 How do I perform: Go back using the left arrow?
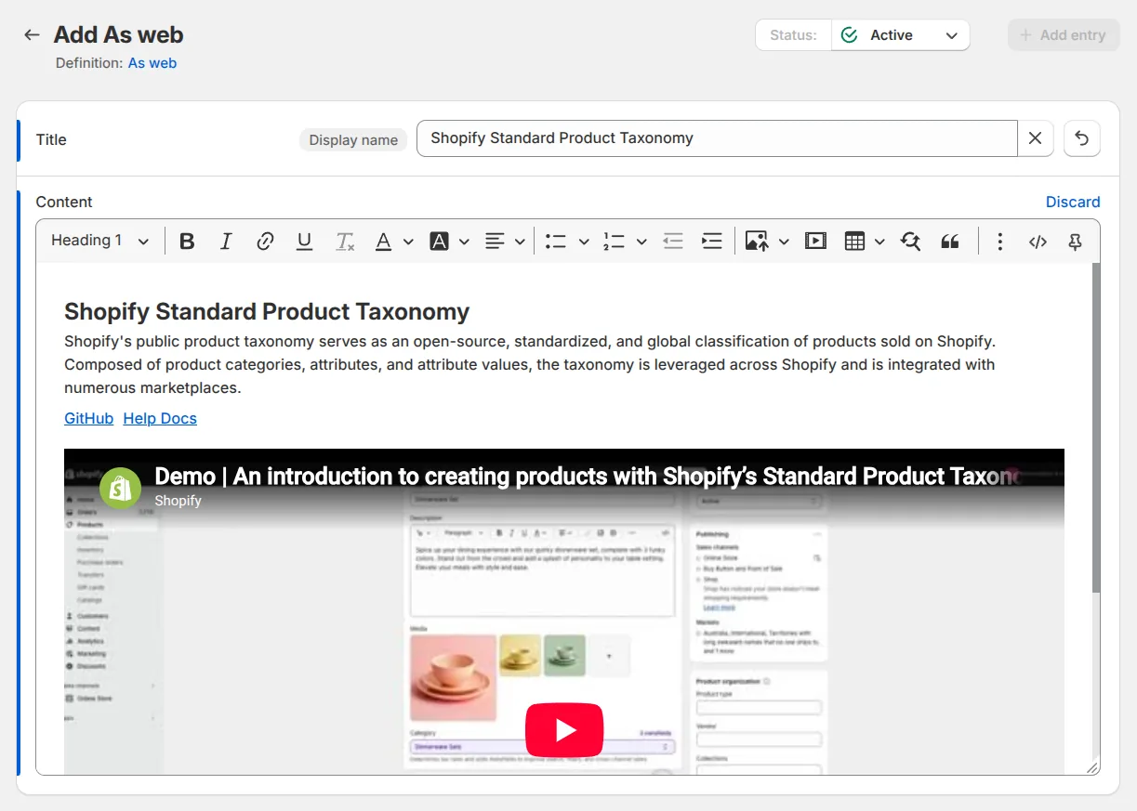click(32, 35)
